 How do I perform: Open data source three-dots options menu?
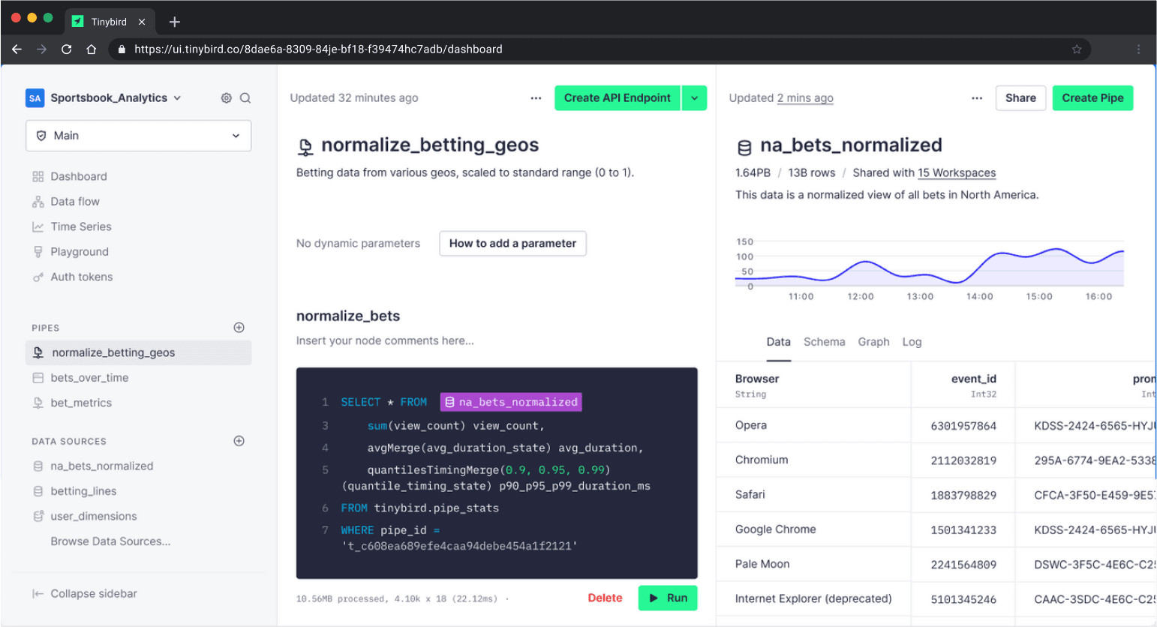976,98
